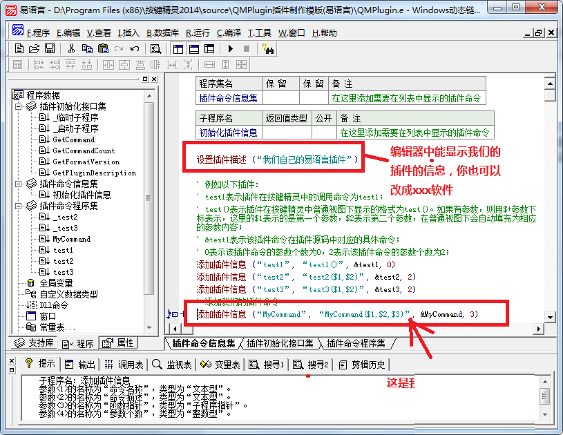Click the horizontal center alignment icon
The height and width of the screenshot is (435, 563).
point(108,65)
